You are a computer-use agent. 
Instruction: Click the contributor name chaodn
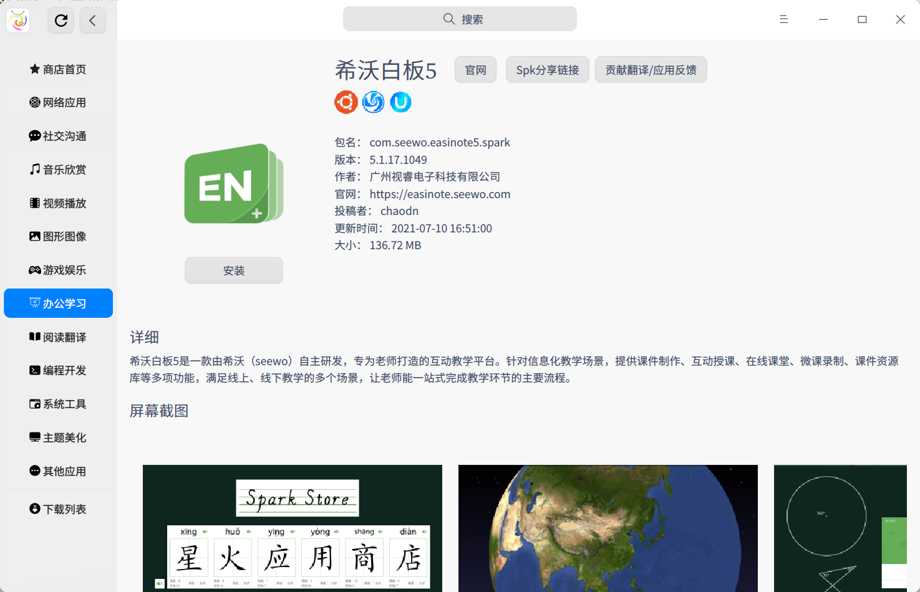pos(400,211)
